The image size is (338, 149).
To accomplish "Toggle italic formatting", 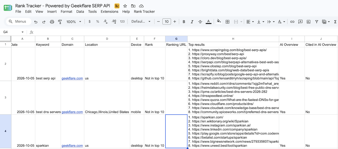I will [192, 22].
